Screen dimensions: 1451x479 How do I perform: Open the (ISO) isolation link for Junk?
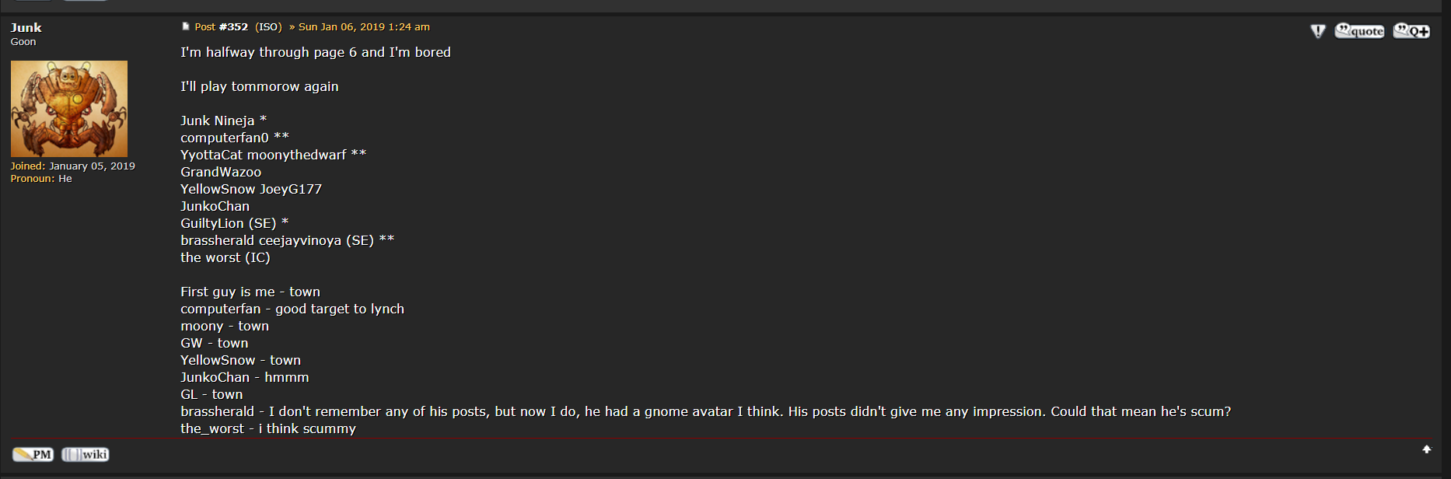(268, 26)
